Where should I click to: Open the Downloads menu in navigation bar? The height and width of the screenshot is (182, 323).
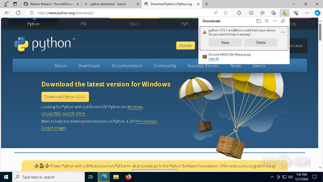(89, 66)
